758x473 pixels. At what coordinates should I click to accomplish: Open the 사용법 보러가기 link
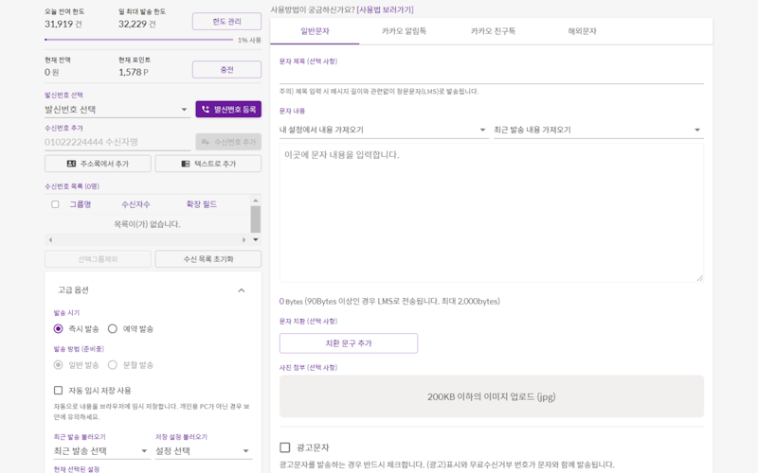point(385,9)
